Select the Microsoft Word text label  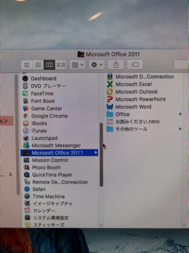(x=133, y=107)
